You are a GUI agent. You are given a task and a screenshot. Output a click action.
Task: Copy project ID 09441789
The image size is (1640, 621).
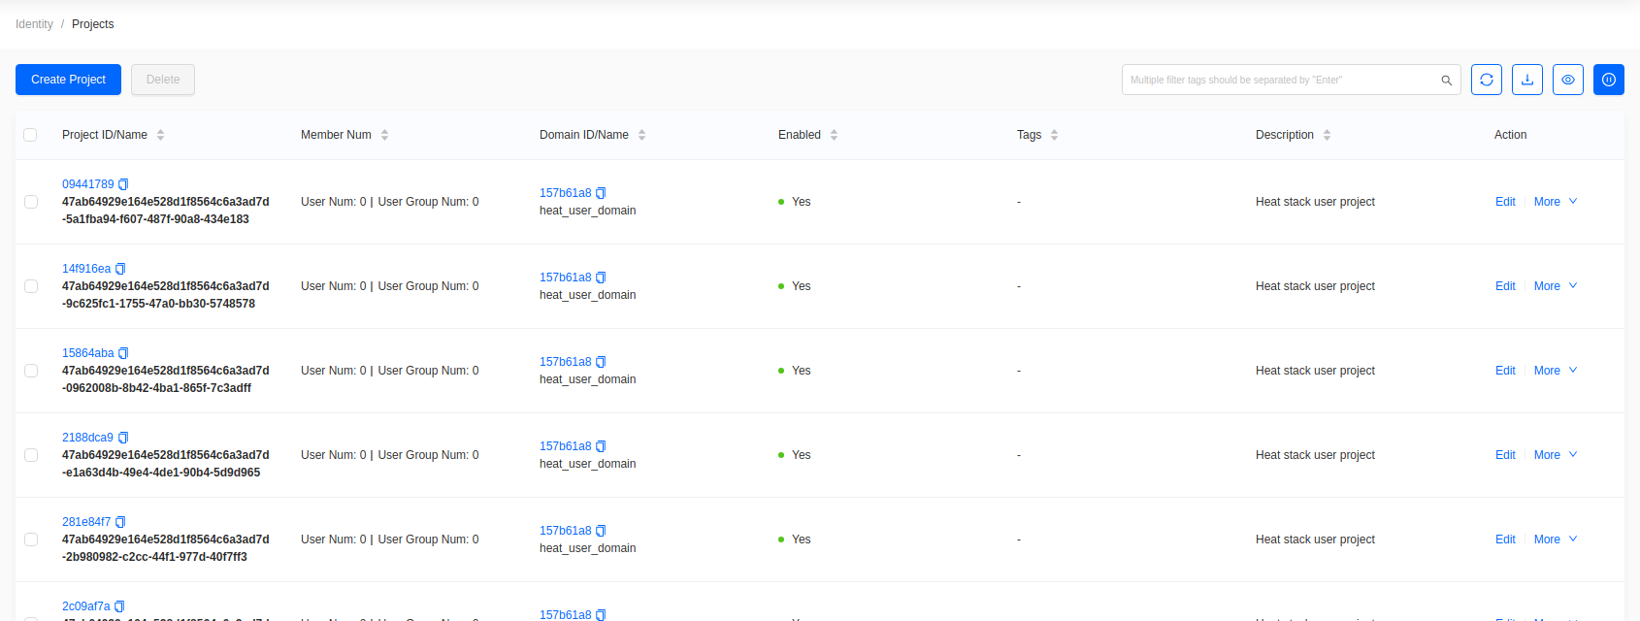click(123, 184)
